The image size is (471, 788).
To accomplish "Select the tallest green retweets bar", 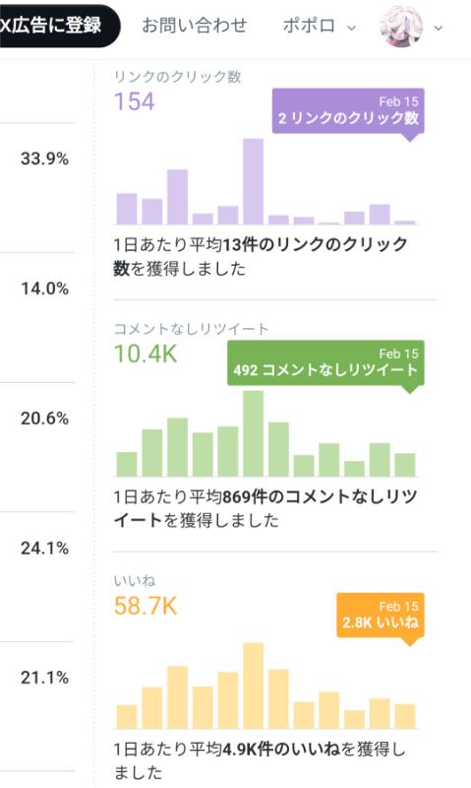I will coord(254,433).
